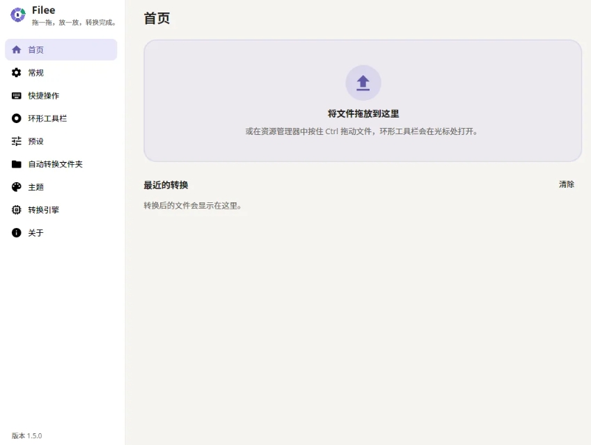Click the gear icon beside 常规
The width and height of the screenshot is (591, 445).
click(x=16, y=73)
